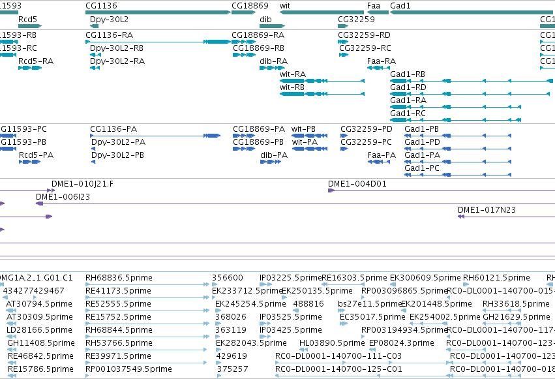
Task: Select EST GH21629.5prime
Action: (x=517, y=317)
